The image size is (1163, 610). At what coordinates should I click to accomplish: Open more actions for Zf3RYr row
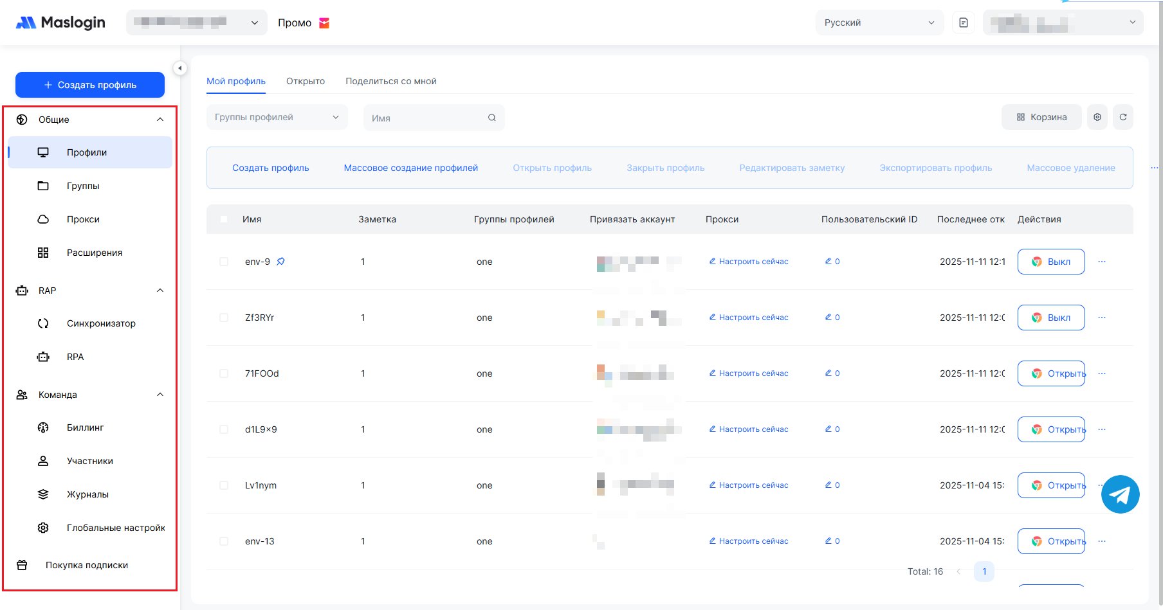click(1101, 318)
